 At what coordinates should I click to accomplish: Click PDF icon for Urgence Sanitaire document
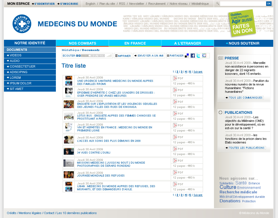175,78
